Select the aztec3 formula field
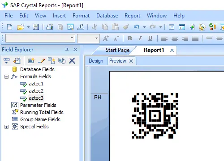224x161 pixels. pyautogui.click(x=36, y=98)
